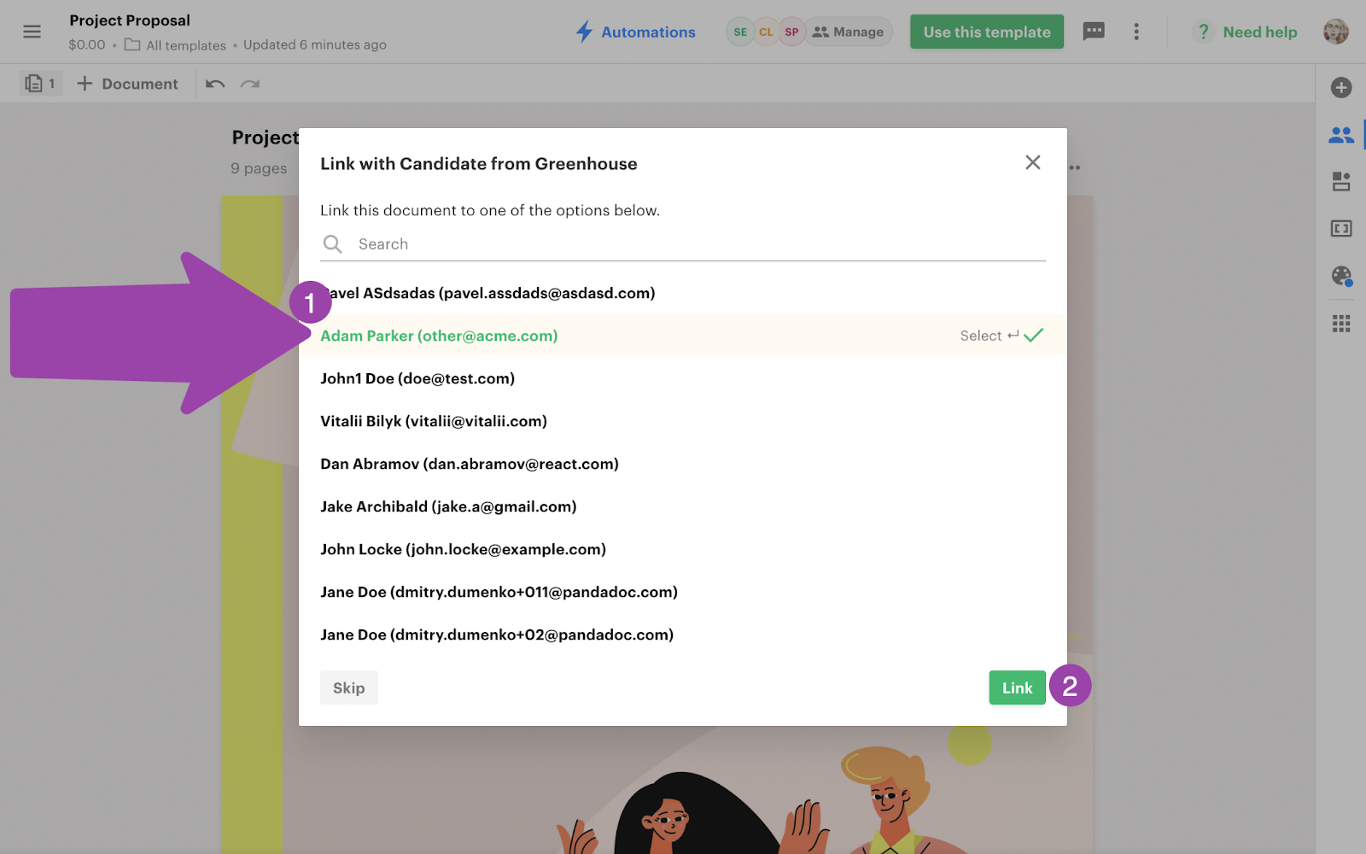1366x854 pixels.
Task: Open the comments chat icon
Action: point(1094,32)
